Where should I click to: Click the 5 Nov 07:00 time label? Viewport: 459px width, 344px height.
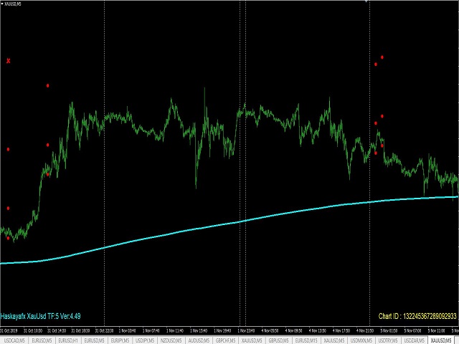[413, 331]
